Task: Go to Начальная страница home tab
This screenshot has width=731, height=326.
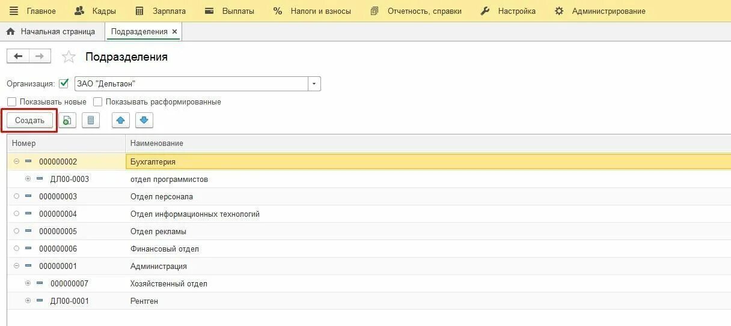Action: pos(51,31)
